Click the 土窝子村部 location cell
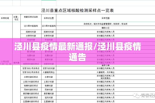Viewport: 155px width, 103px height. pos(49,82)
